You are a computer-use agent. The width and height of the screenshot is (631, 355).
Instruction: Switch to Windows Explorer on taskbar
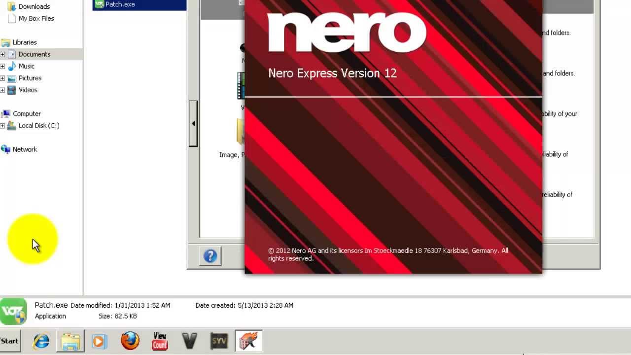coord(70,341)
